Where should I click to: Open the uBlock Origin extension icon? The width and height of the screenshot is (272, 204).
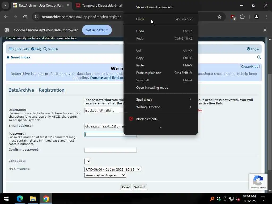coord(233,17)
